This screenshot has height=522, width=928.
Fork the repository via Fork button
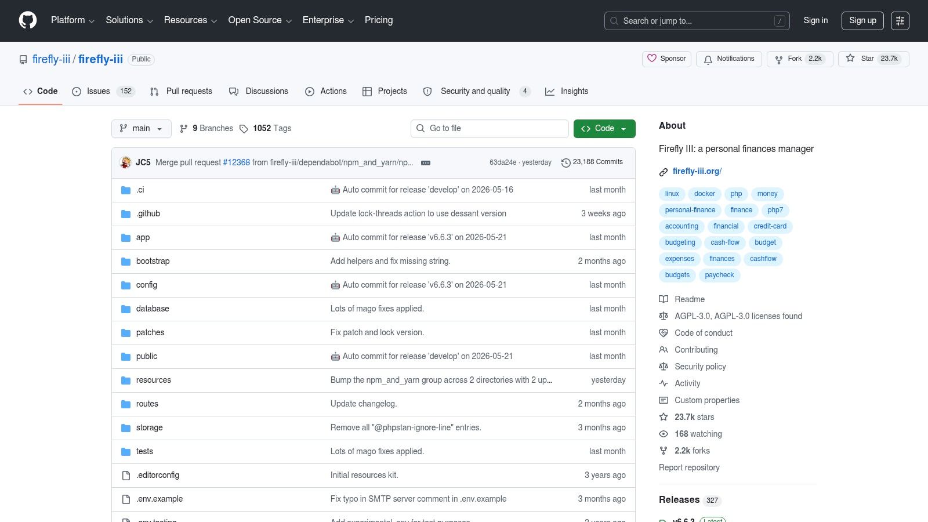[800, 59]
